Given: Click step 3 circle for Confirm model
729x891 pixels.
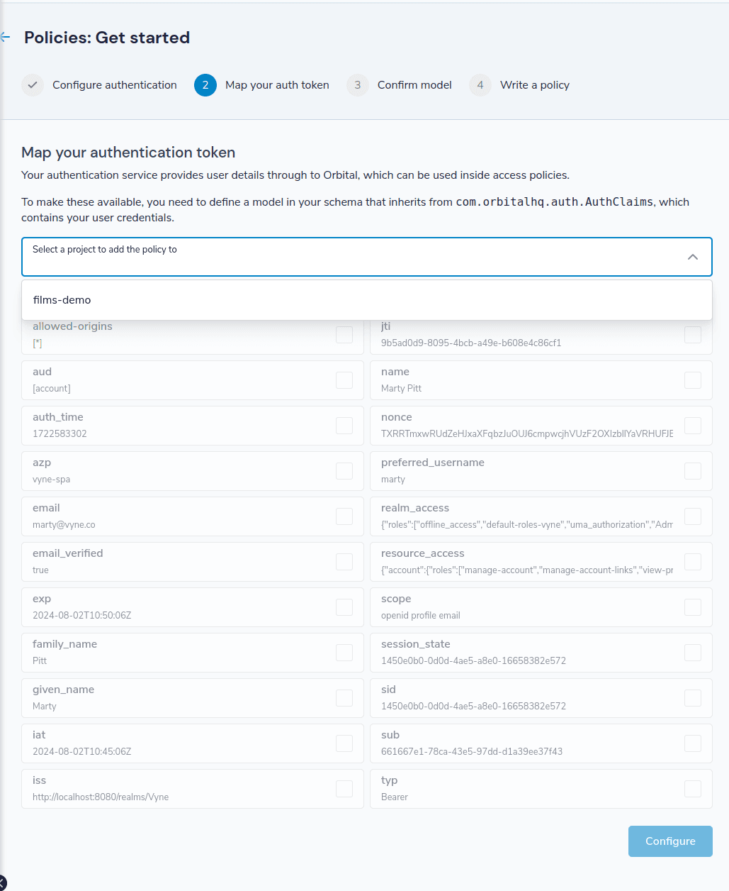Looking at the screenshot, I should click(358, 85).
